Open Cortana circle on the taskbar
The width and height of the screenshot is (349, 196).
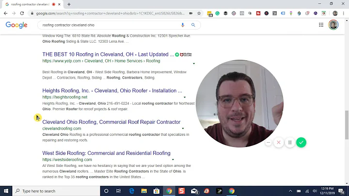point(106,191)
